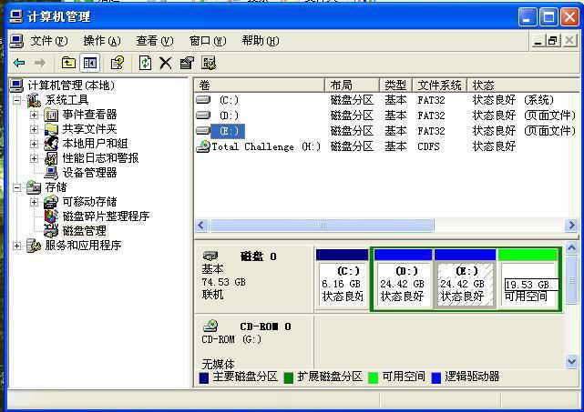This screenshot has width=584, height=412.
Task: Click the help question mark toolbar icon
Action: pos(117,63)
